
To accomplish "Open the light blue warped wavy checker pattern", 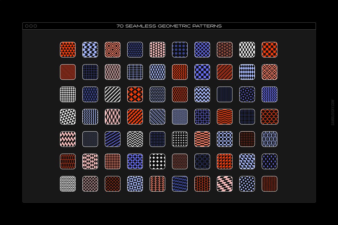I will pyautogui.click(x=90, y=50).
